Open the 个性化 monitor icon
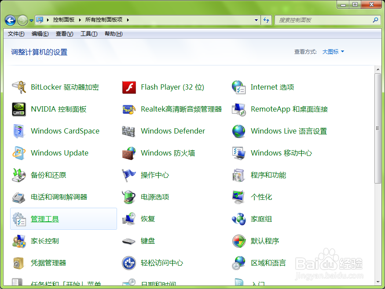The width and height of the screenshot is (385, 289). pyautogui.click(x=238, y=197)
